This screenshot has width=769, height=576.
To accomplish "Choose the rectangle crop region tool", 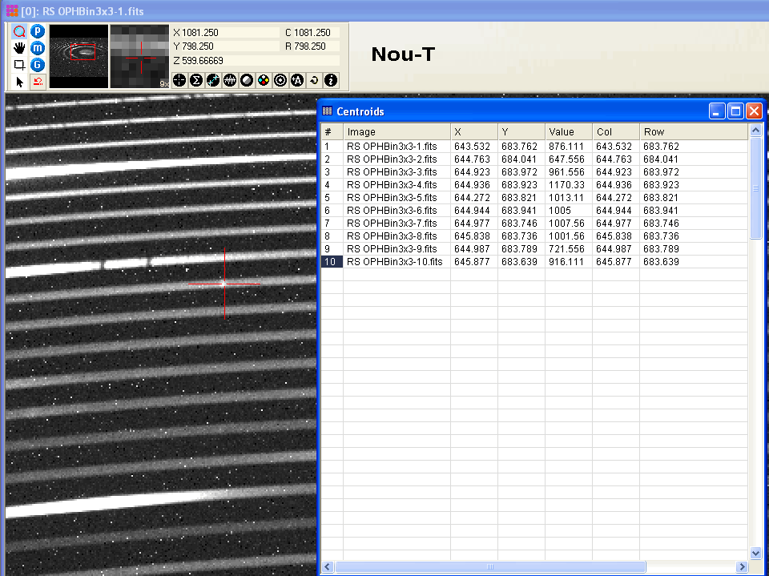I will coord(20,65).
